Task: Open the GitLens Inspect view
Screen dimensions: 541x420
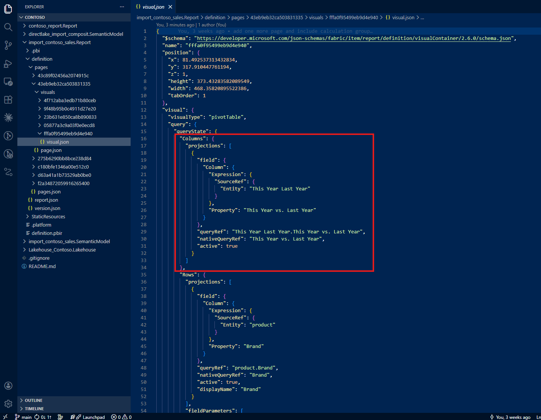Action: [8, 154]
